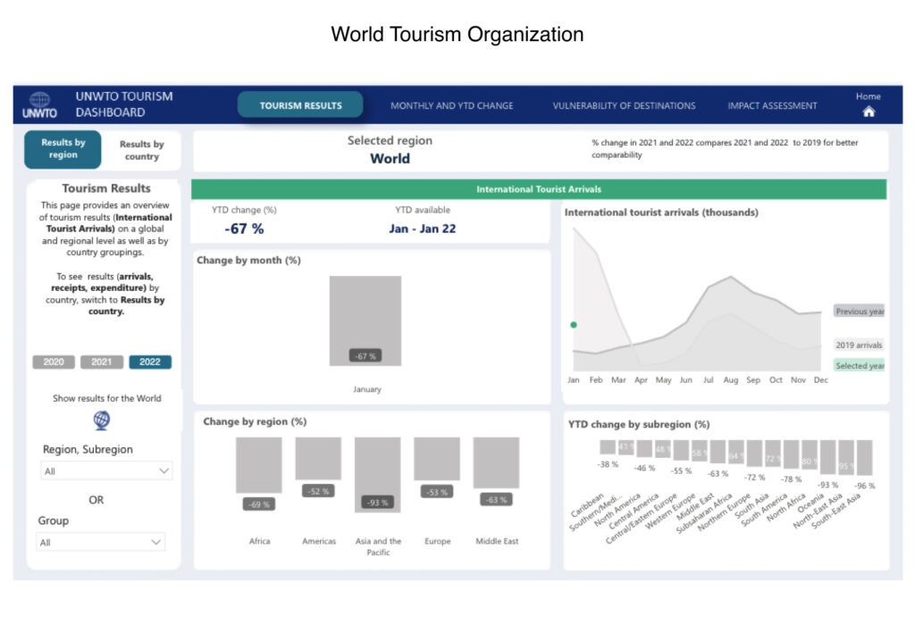The width and height of the screenshot is (915, 640).
Task: Click the 2019 arrivals legend label
Action: 859,345
